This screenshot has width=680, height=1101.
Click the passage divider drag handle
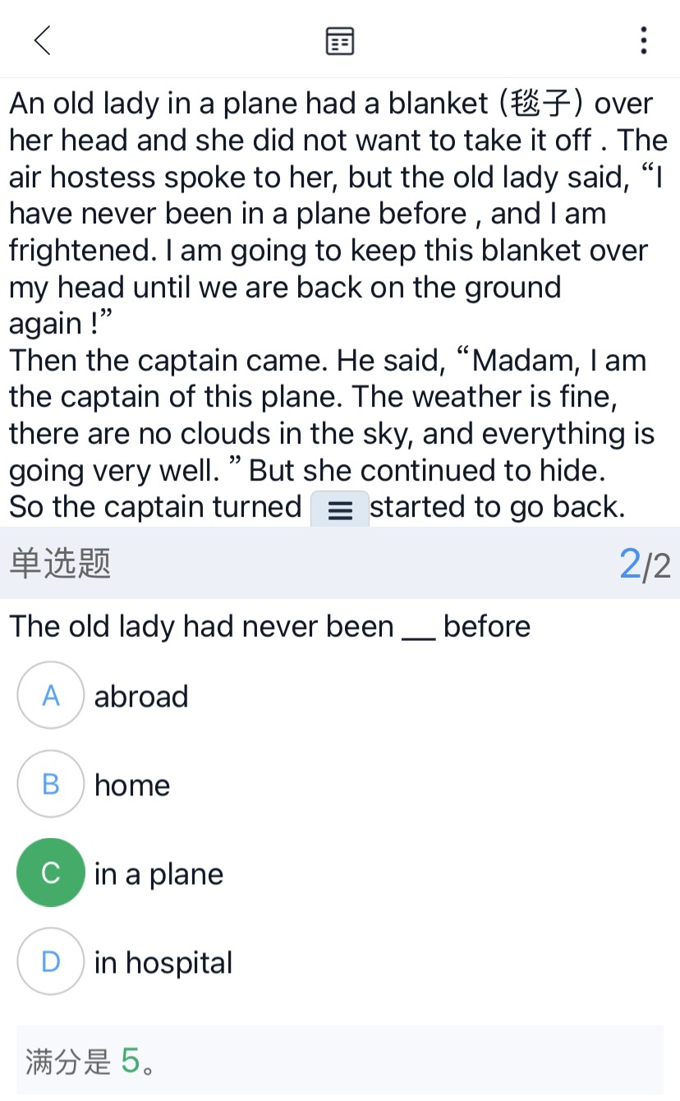[339, 509]
